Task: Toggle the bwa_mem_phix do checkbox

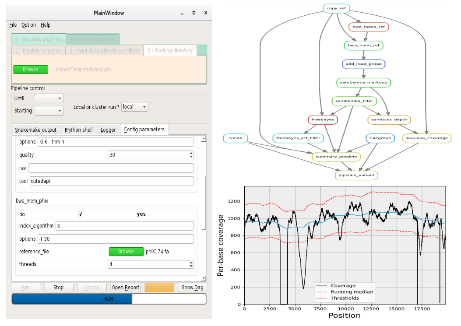Action: coord(81,214)
